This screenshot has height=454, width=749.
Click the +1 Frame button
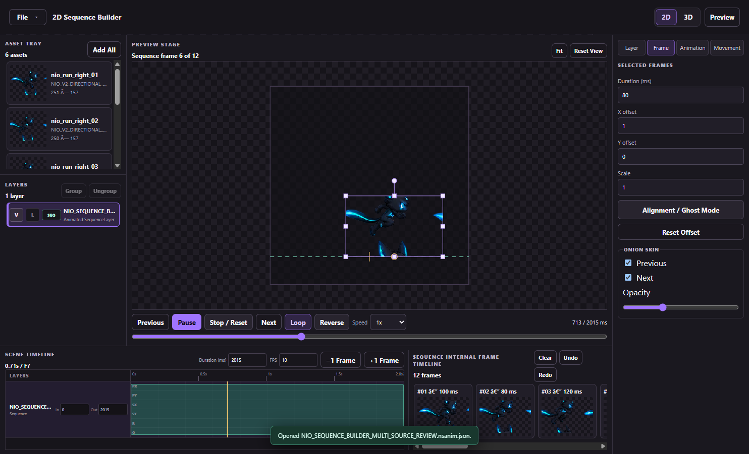point(384,360)
